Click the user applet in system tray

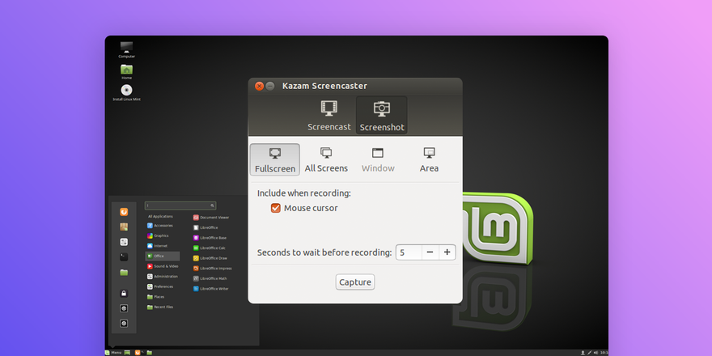(x=583, y=353)
